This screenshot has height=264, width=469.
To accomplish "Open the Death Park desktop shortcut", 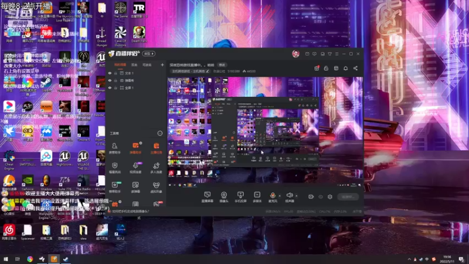I will tap(139, 35).
